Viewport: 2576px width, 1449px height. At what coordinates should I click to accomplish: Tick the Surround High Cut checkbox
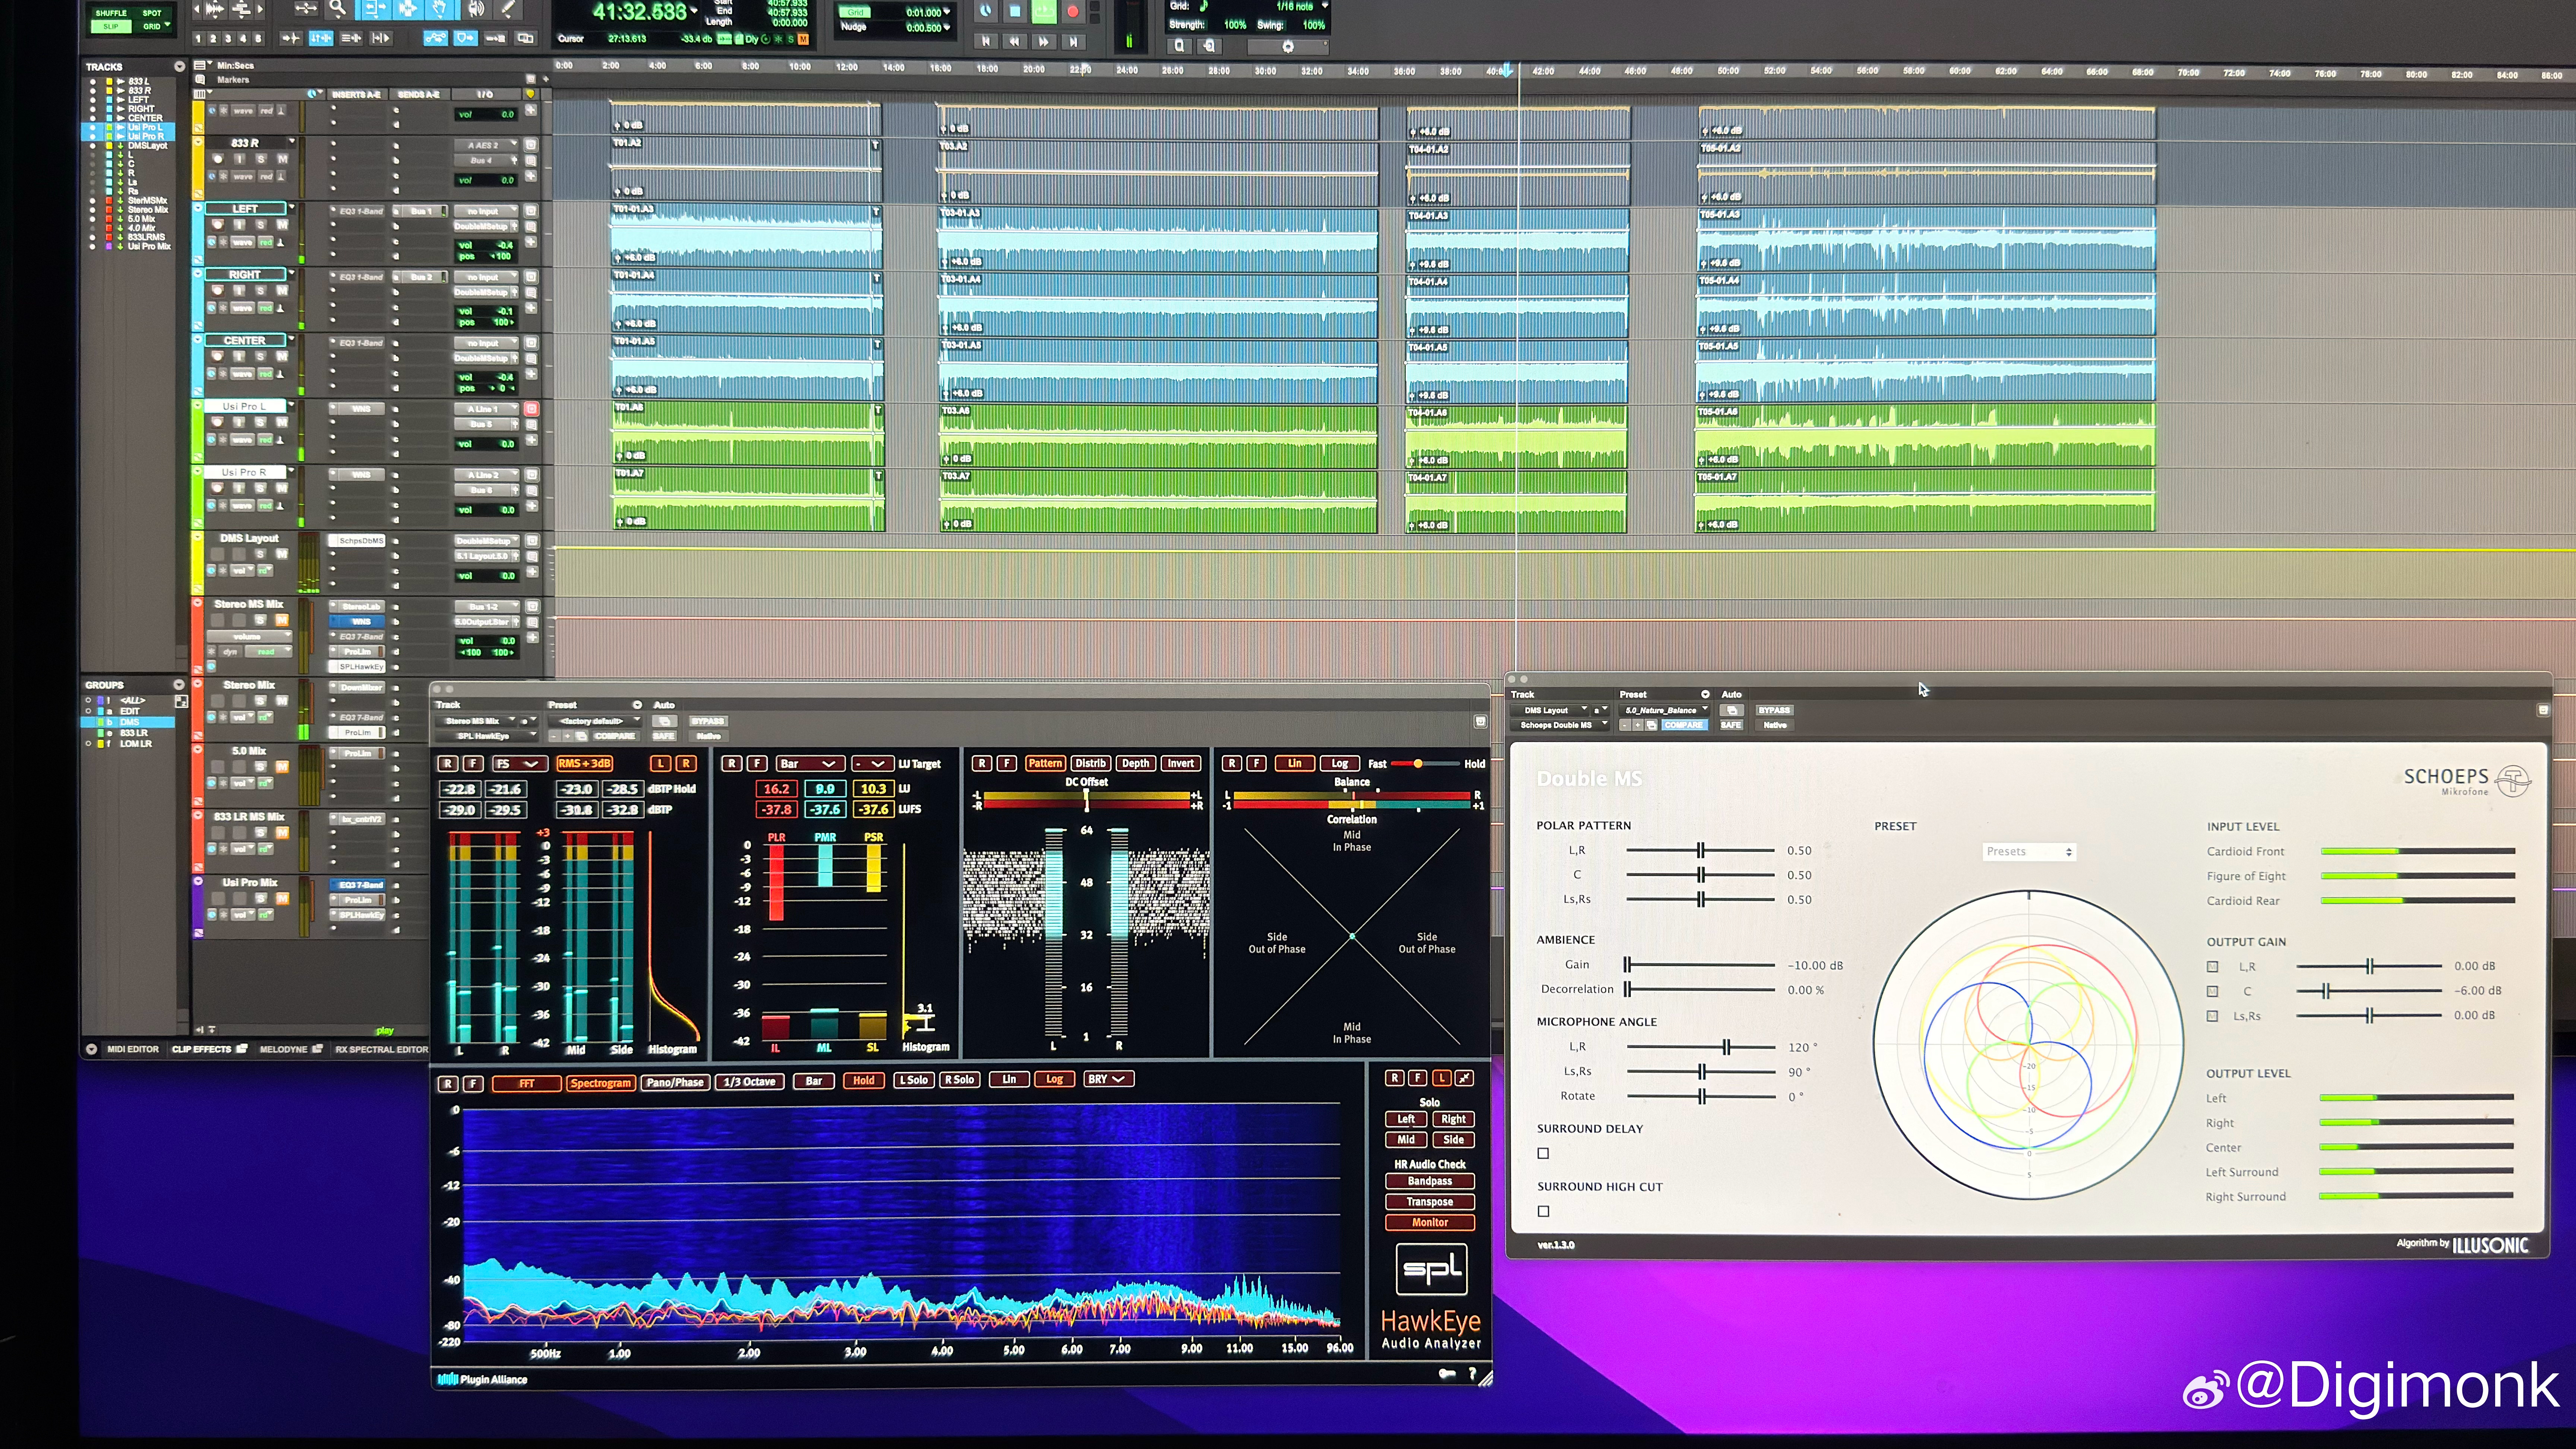pyautogui.click(x=1543, y=1211)
